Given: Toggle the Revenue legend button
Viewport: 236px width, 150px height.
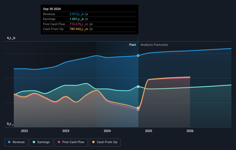Looking at the screenshot, I should (16, 142).
